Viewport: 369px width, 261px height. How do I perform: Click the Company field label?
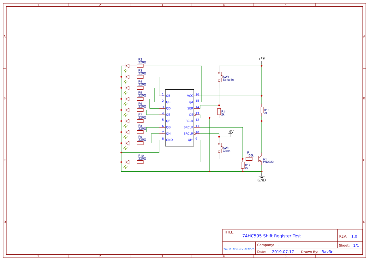click(x=265, y=245)
